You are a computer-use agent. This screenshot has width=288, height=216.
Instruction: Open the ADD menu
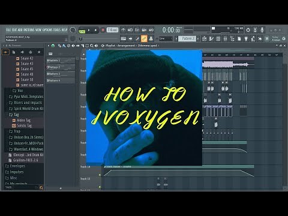click(20, 30)
